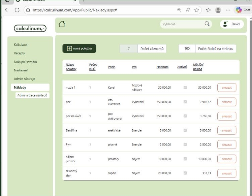Sort by Typ column header
The width and height of the screenshot is (252, 196).
[x=134, y=67]
